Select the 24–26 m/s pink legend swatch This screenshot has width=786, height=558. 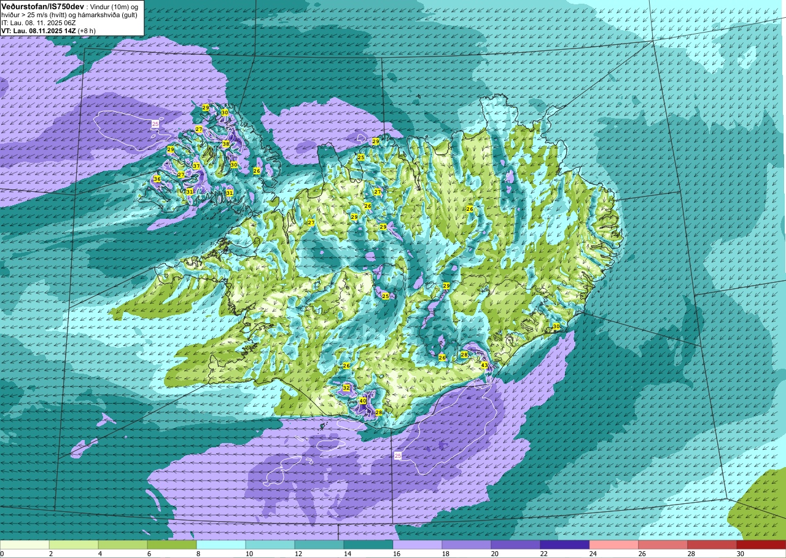pos(614,544)
